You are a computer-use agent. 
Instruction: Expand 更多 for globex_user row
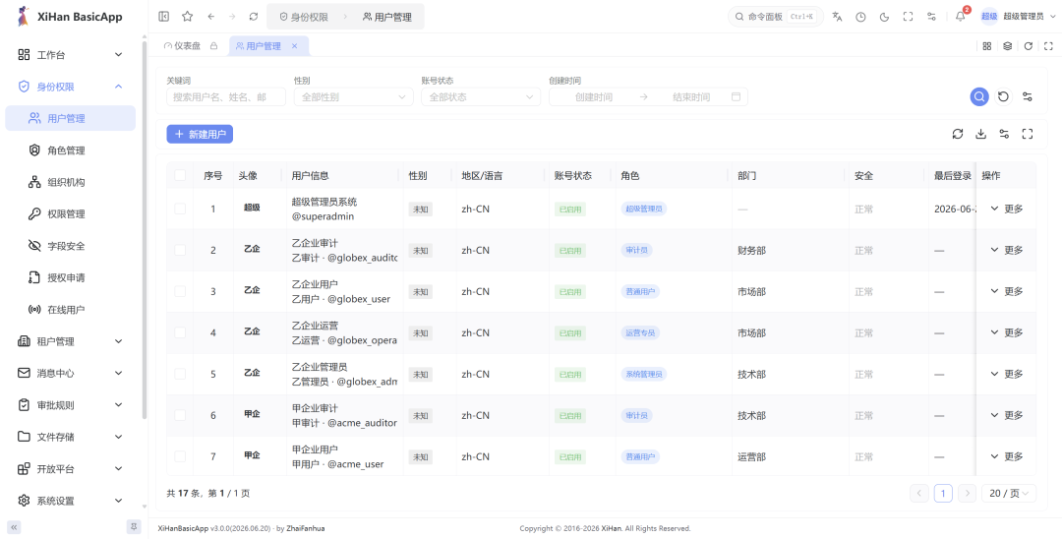1007,291
